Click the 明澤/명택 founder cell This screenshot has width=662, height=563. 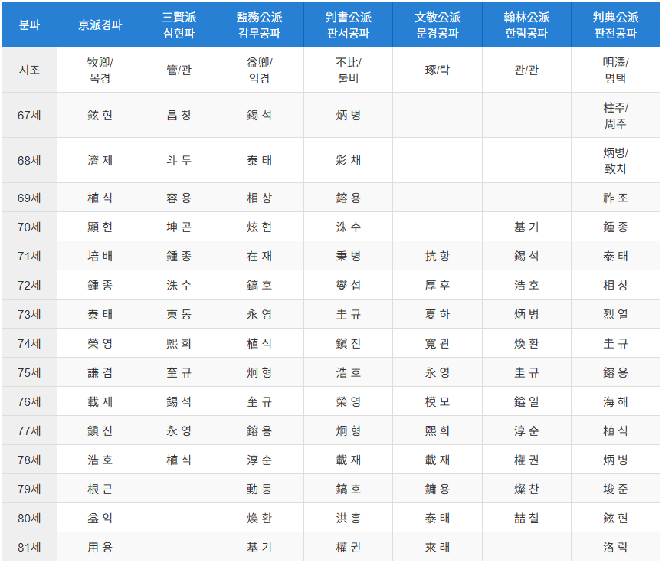(615, 70)
